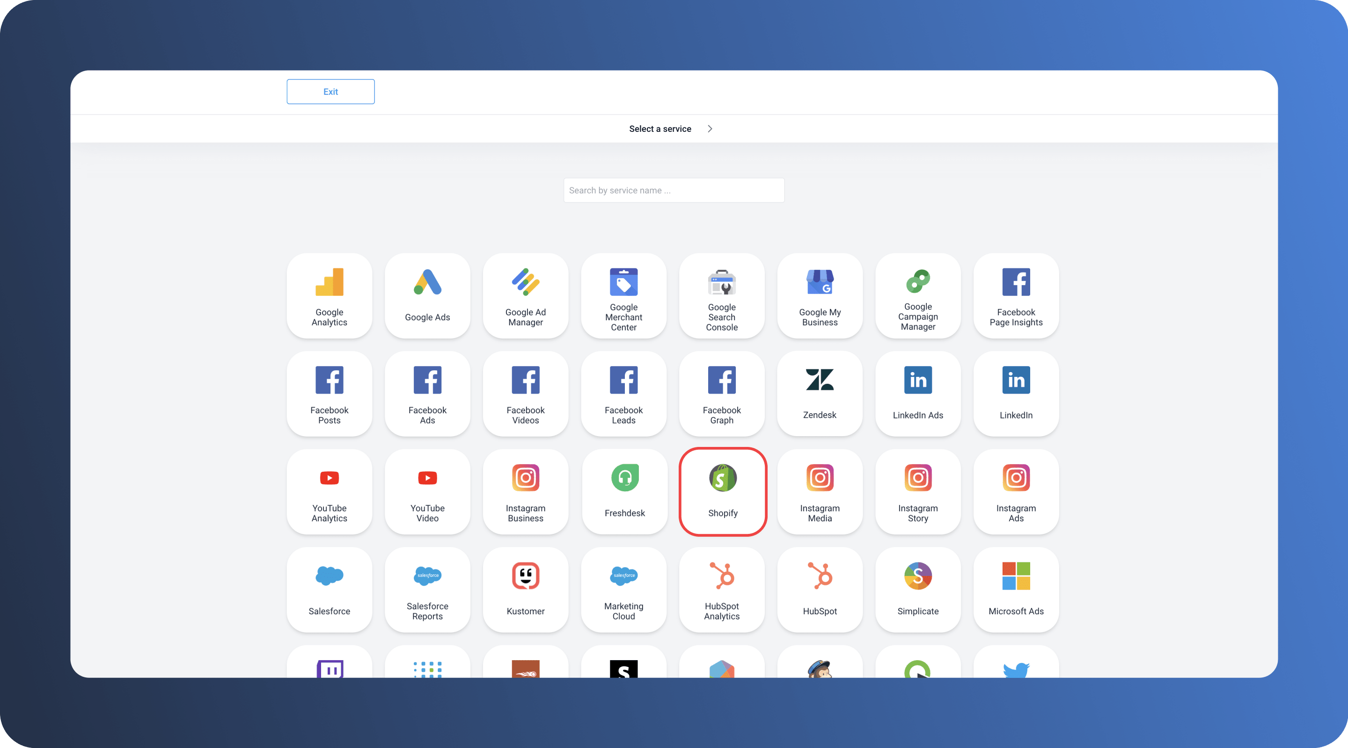Image resolution: width=1348 pixels, height=748 pixels.
Task: Click the Select a service step
Action: pos(660,129)
